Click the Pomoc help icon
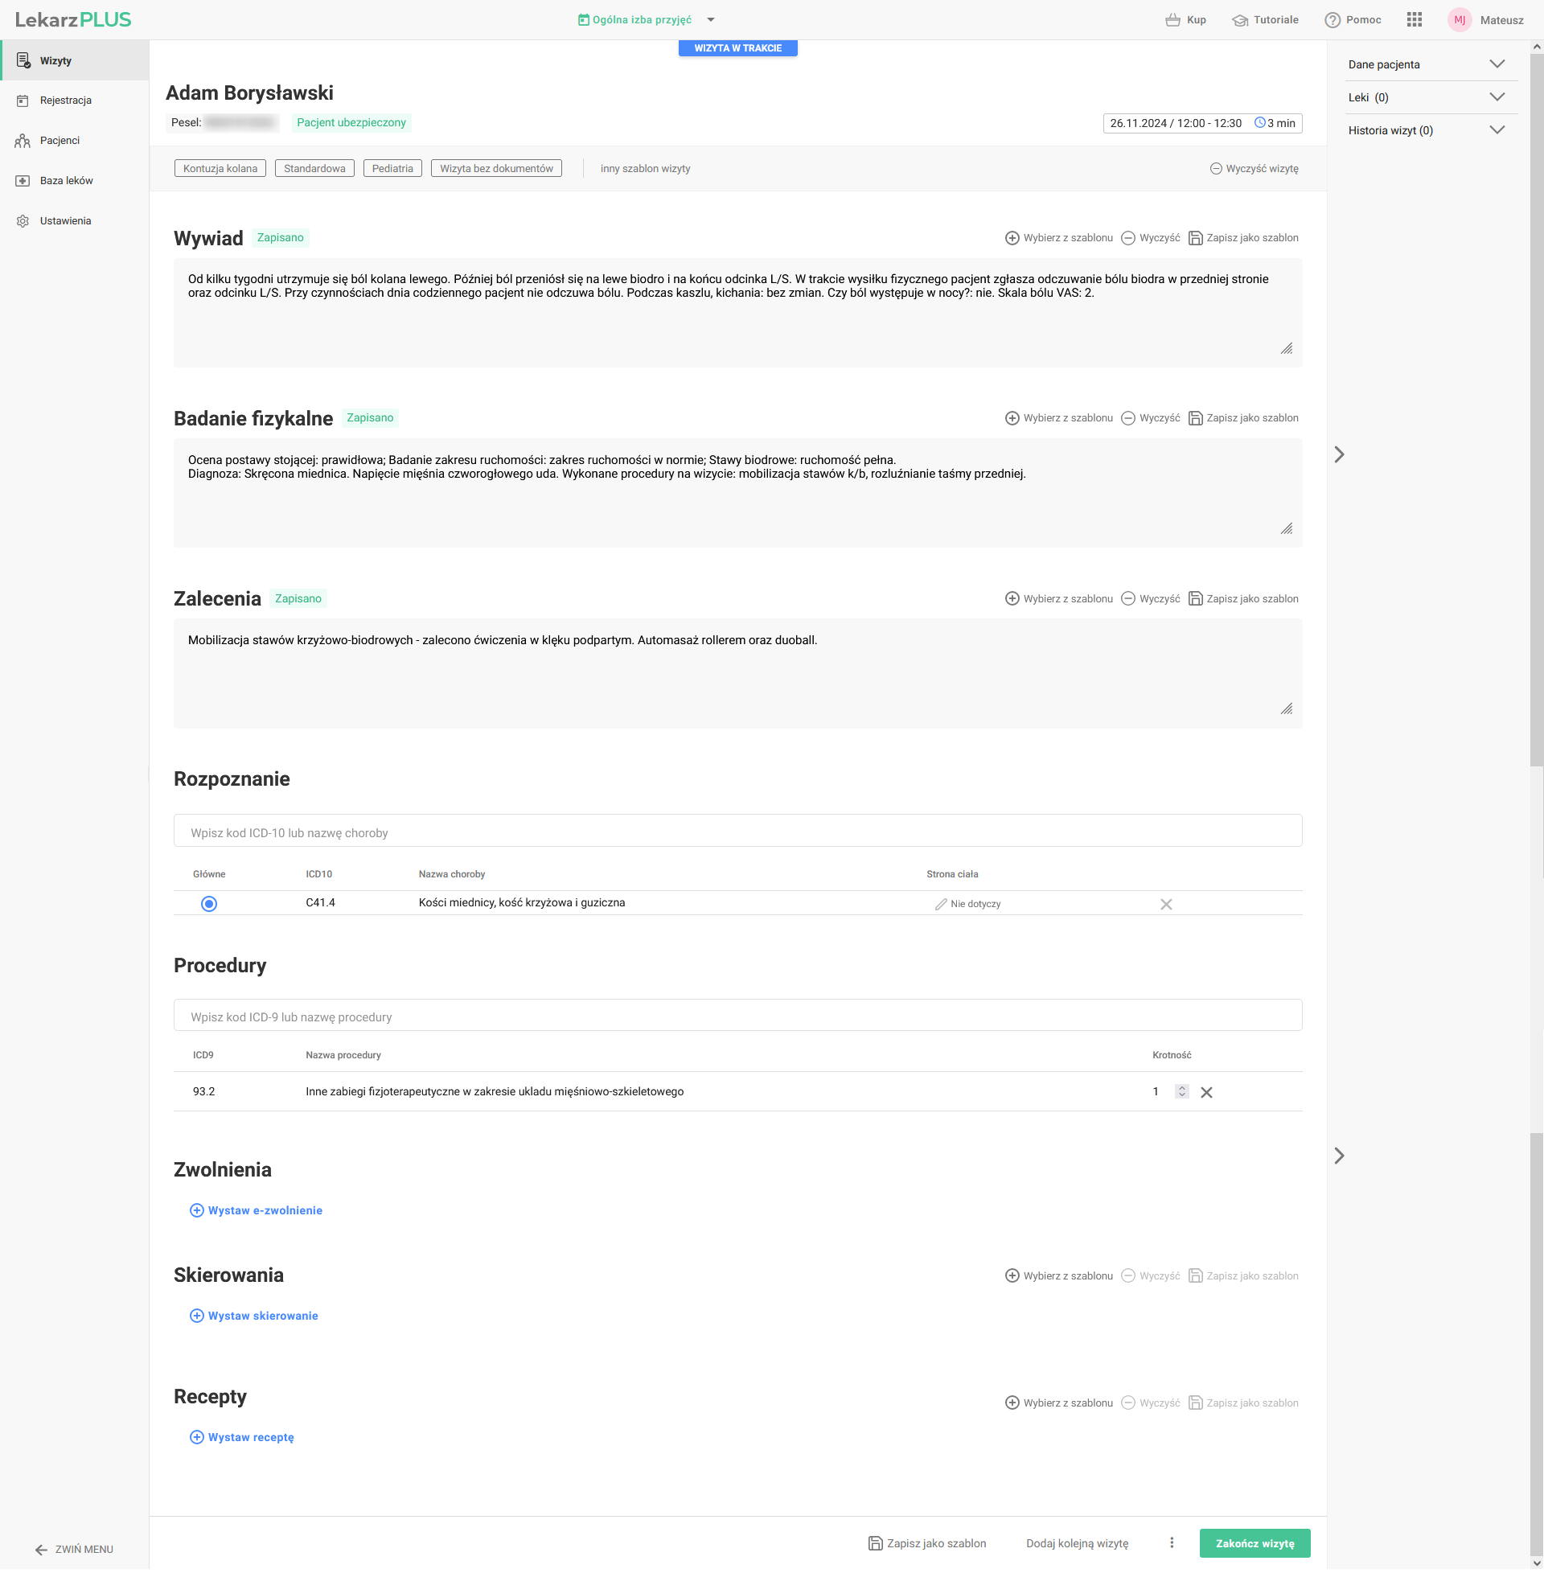The image size is (1544, 1573). [x=1333, y=20]
